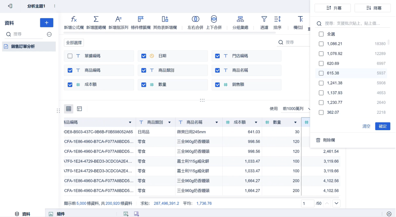Check the 1,086.21 value checkbox
This screenshot has height=217, width=396.
click(x=321, y=44)
